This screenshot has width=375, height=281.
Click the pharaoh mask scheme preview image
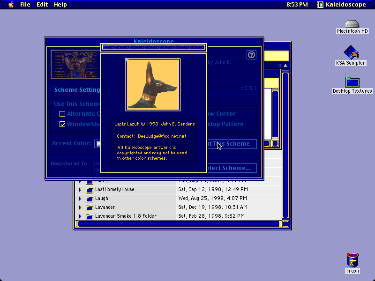(x=75, y=64)
